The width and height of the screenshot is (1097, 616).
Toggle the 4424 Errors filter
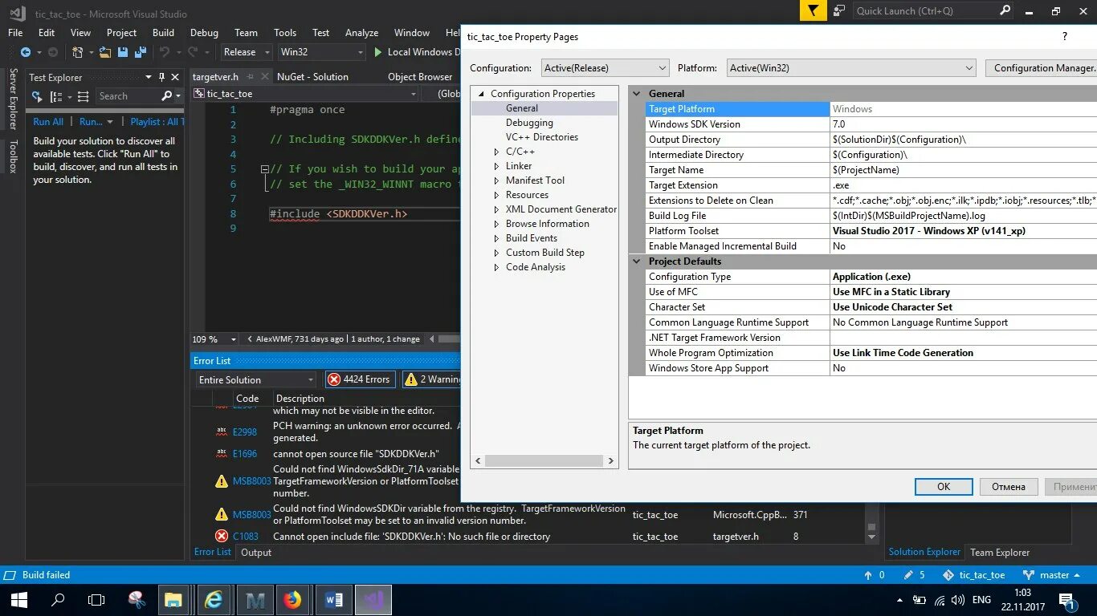pyautogui.click(x=359, y=379)
